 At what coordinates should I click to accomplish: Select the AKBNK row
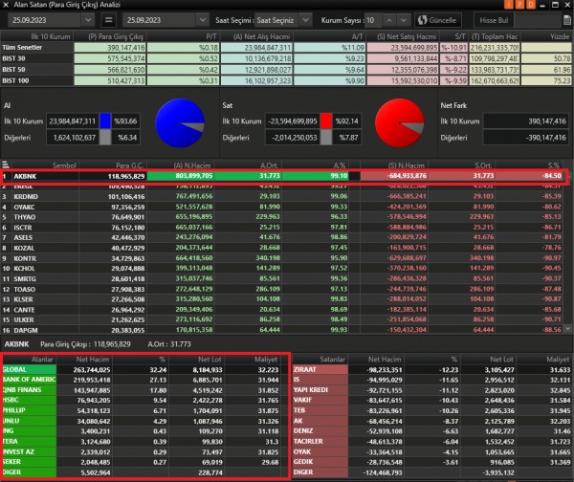coord(284,176)
